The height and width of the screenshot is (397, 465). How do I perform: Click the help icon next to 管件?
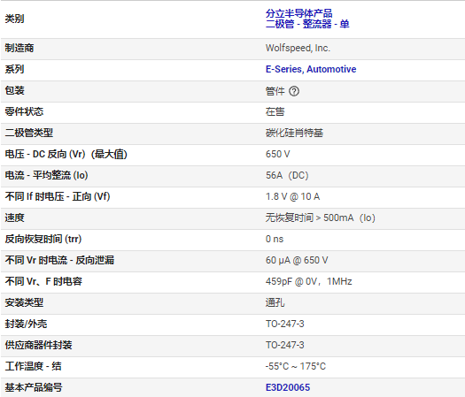click(x=294, y=91)
